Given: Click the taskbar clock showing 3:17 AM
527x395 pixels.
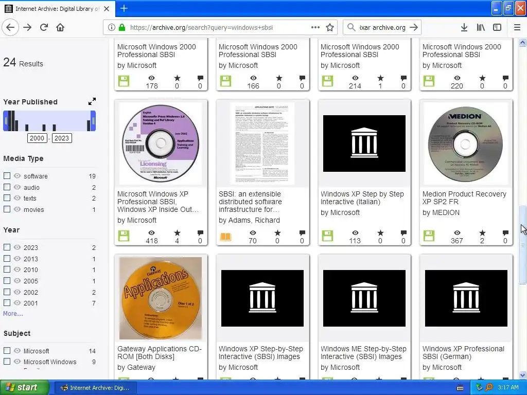Looking at the screenshot, I should 508,387.
